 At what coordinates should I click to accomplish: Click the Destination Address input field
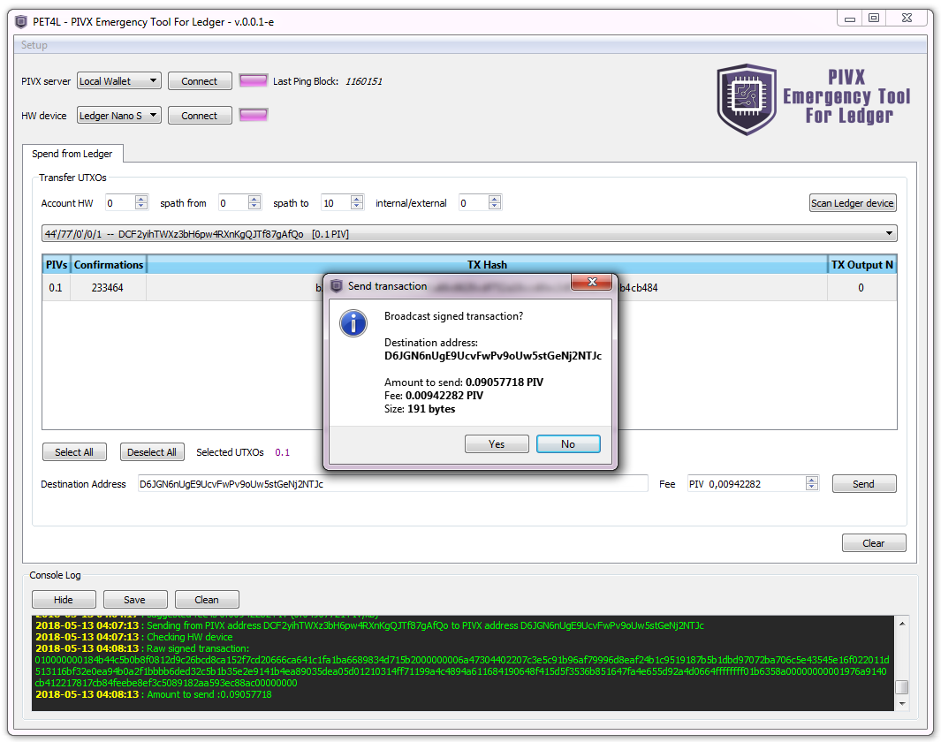pyautogui.click(x=393, y=483)
